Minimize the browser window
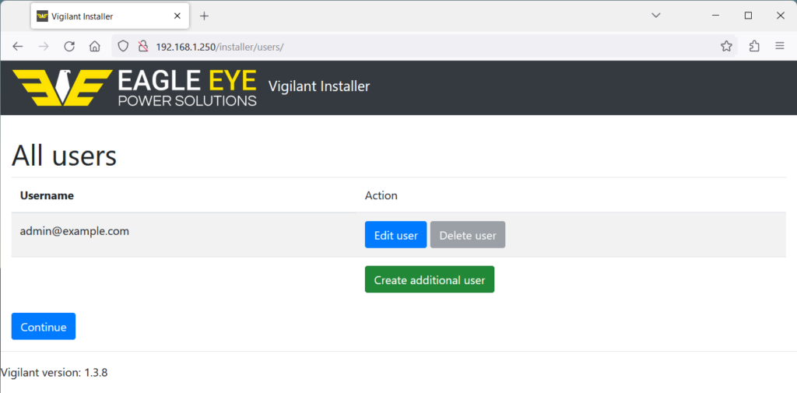 (x=716, y=16)
